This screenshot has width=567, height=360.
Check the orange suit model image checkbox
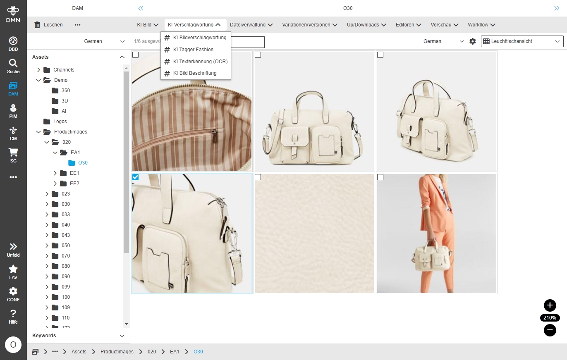tap(380, 177)
